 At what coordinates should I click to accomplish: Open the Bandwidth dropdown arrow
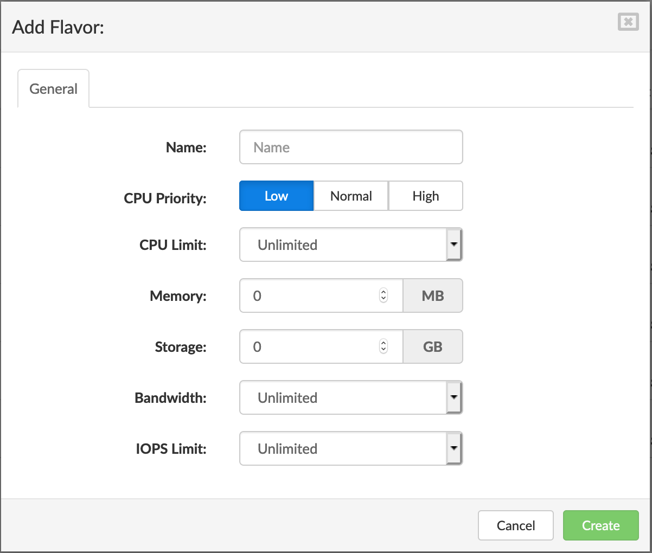coord(455,397)
